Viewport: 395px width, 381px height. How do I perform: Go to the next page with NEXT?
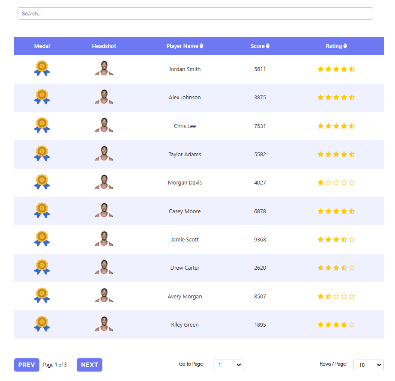(90, 365)
